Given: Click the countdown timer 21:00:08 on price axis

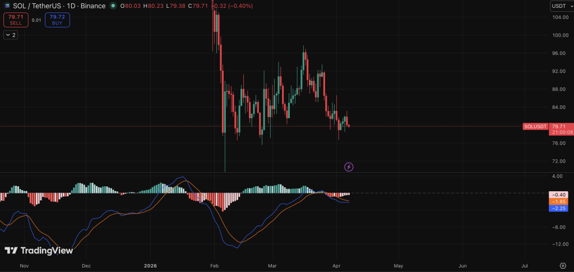Looking at the screenshot, I should pyautogui.click(x=560, y=132).
